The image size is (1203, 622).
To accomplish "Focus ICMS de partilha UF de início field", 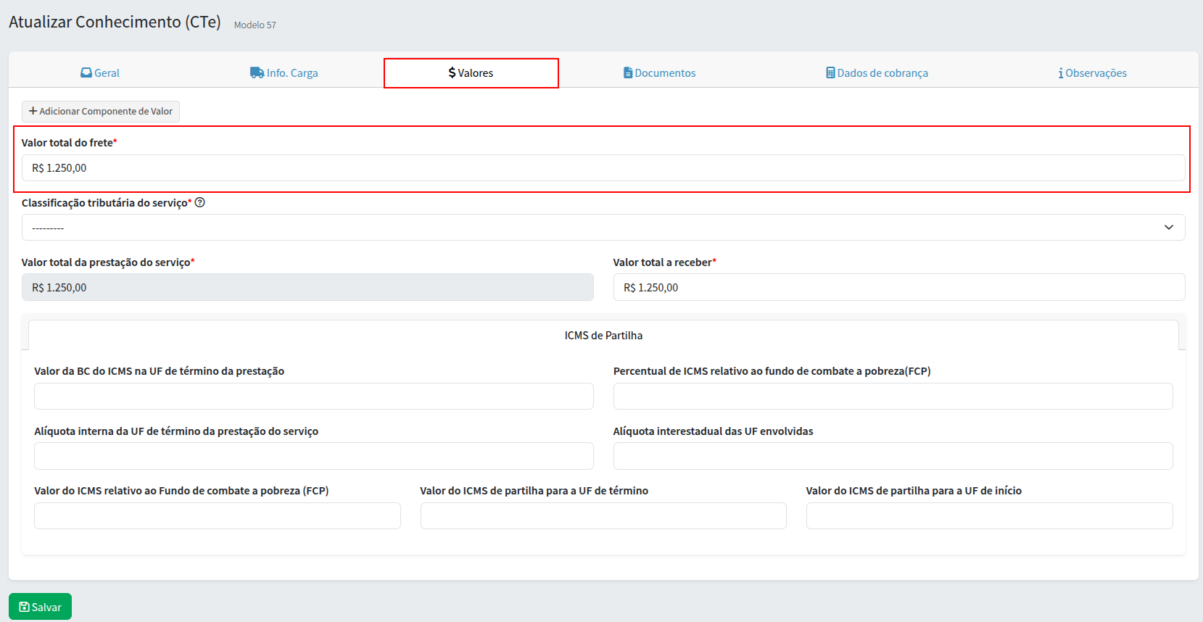I will point(988,516).
